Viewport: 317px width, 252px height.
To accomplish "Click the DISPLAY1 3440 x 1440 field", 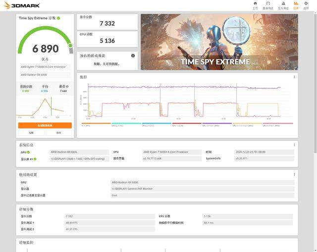I will point(79,159).
